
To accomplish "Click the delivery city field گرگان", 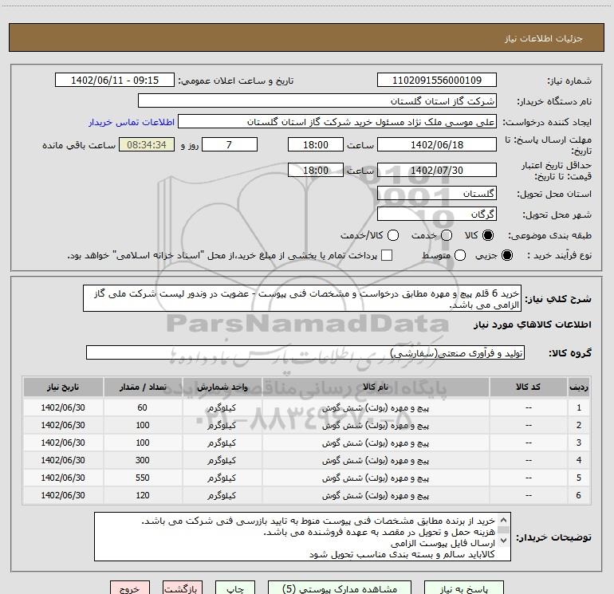I will pyautogui.click(x=437, y=214).
